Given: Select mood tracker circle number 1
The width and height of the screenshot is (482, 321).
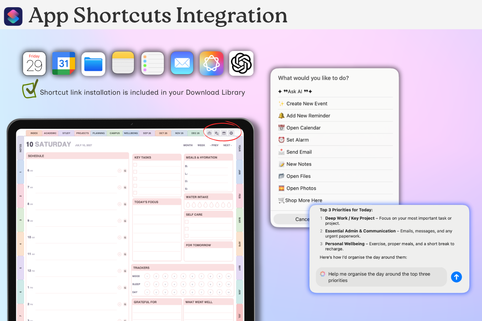Looking at the screenshot, I should pyautogui.click(x=147, y=276).
